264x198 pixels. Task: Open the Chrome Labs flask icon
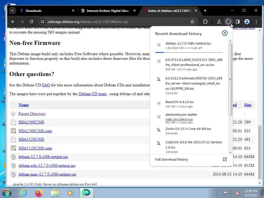coord(219,22)
